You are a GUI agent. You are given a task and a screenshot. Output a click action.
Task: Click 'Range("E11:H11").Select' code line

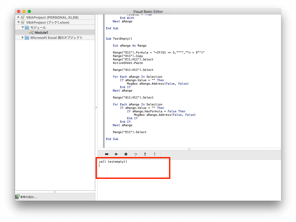pyautogui.click(x=133, y=59)
